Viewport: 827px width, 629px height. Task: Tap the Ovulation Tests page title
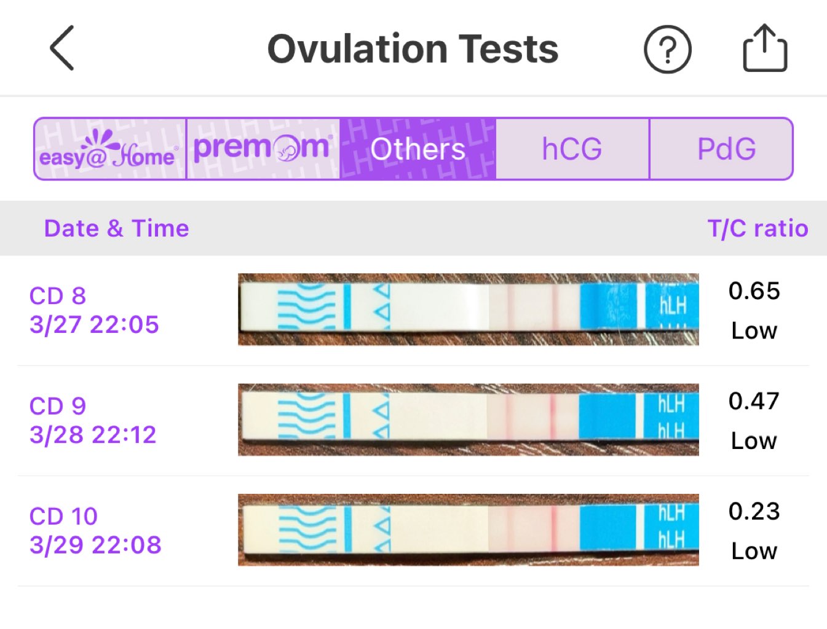coord(413,49)
